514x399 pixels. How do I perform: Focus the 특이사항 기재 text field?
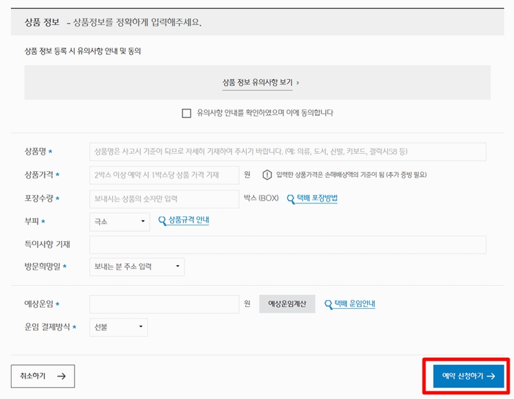[287, 245]
